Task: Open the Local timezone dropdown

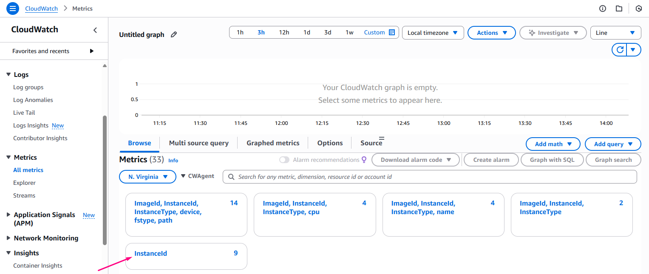Action: pos(432,33)
